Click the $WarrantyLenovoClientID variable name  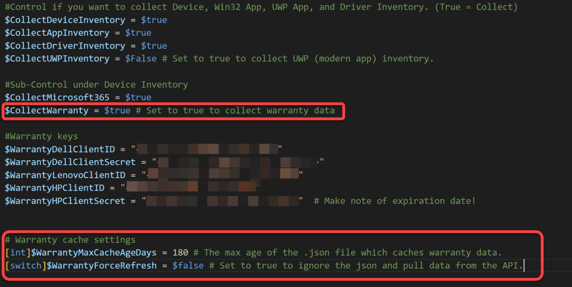(68, 175)
